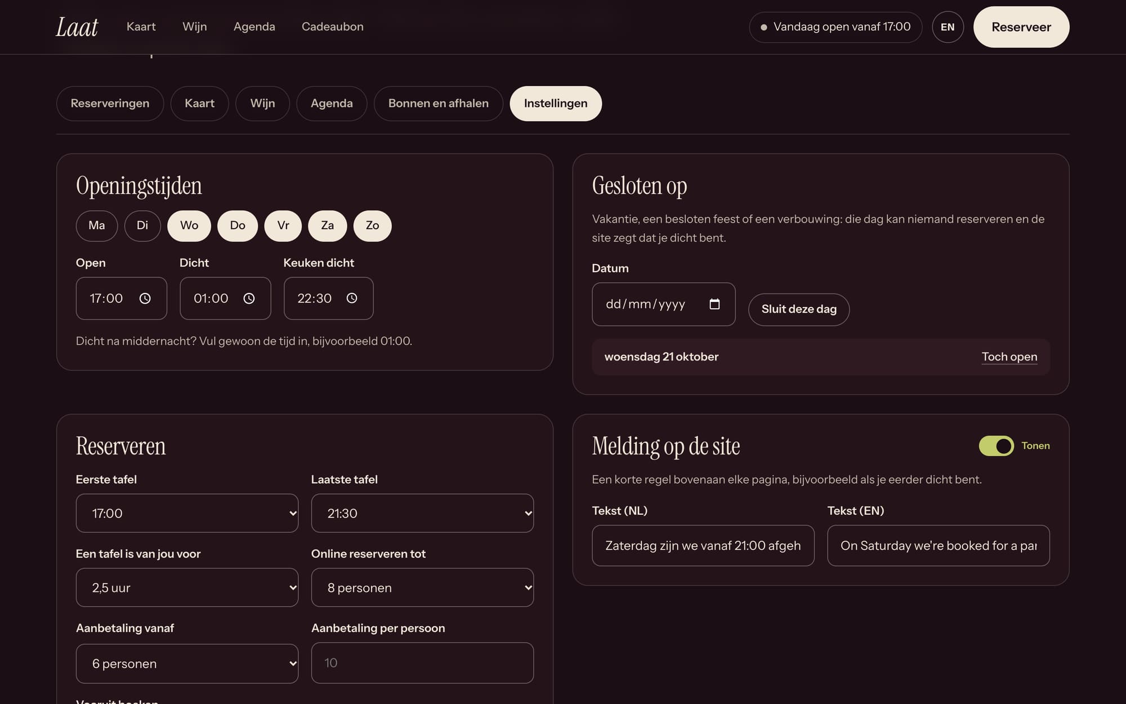Toggle Saturday (Za) opening day
The image size is (1126, 704).
coord(328,226)
